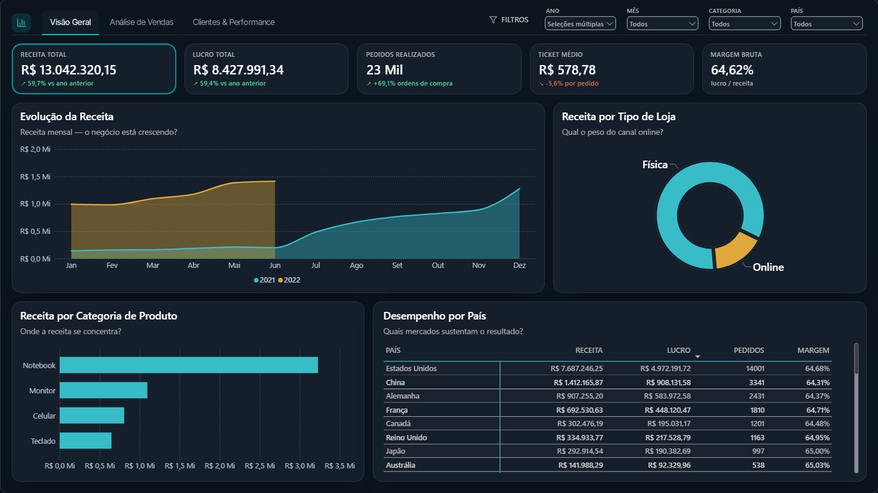This screenshot has height=493, width=878.
Task: Click Alemanha in the country table
Action: coord(402,396)
